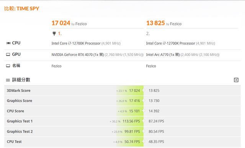Click the list icon beside 詳細分數
245x148 pixels.
(x=8, y=80)
